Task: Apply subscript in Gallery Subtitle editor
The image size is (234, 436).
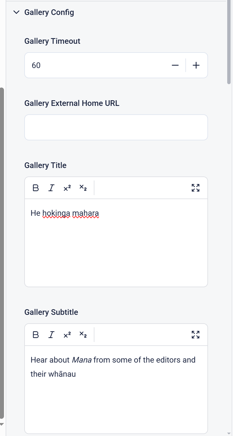Action: (83, 334)
